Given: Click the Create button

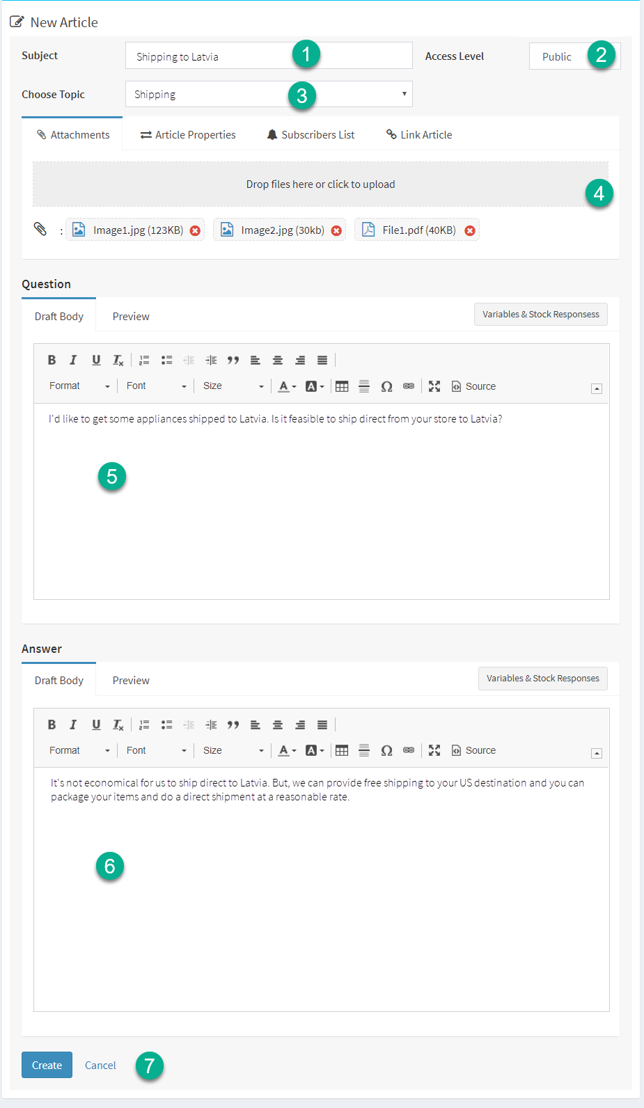Looking at the screenshot, I should pos(47,1065).
